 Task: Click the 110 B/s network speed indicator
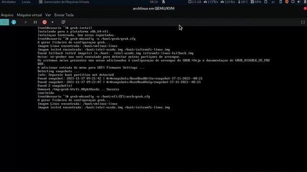pyautogui.click(x=228, y=2)
